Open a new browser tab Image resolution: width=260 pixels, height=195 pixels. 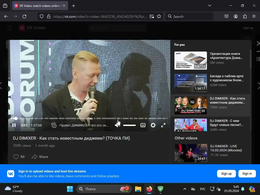click(74, 6)
